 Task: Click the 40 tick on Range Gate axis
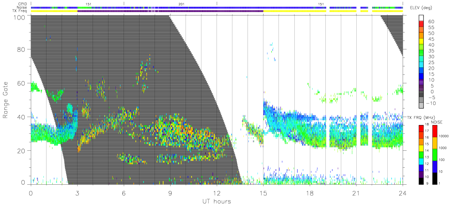click(21, 117)
